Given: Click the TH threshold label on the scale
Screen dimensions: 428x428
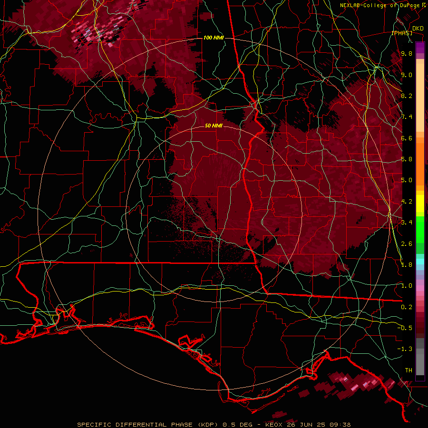Looking at the screenshot, I should pyautogui.click(x=409, y=370).
